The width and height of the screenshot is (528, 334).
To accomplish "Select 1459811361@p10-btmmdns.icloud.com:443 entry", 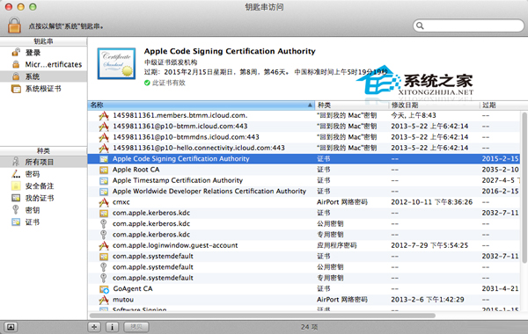I will pyautogui.click(x=304, y=137).
